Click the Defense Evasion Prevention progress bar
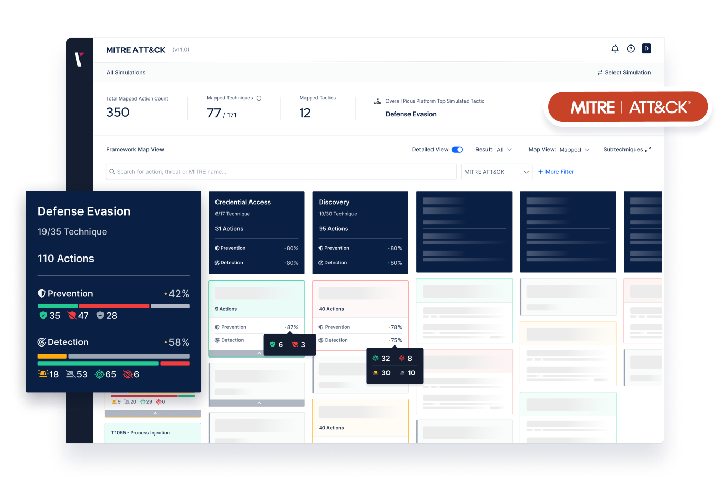The image size is (728, 480). pyautogui.click(x=113, y=306)
